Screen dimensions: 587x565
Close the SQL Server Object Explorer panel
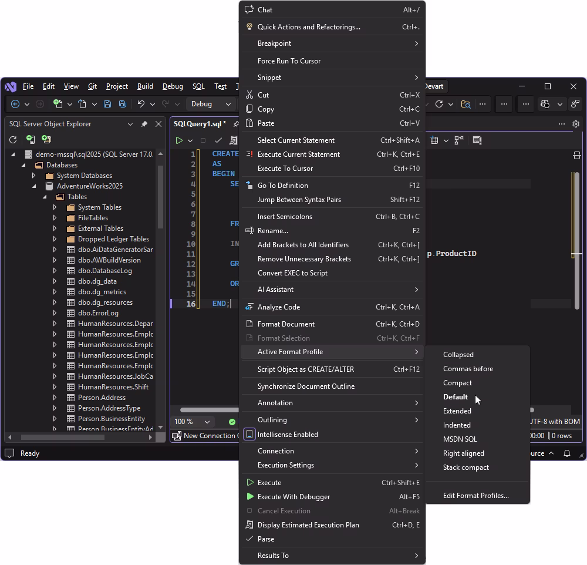tap(158, 124)
